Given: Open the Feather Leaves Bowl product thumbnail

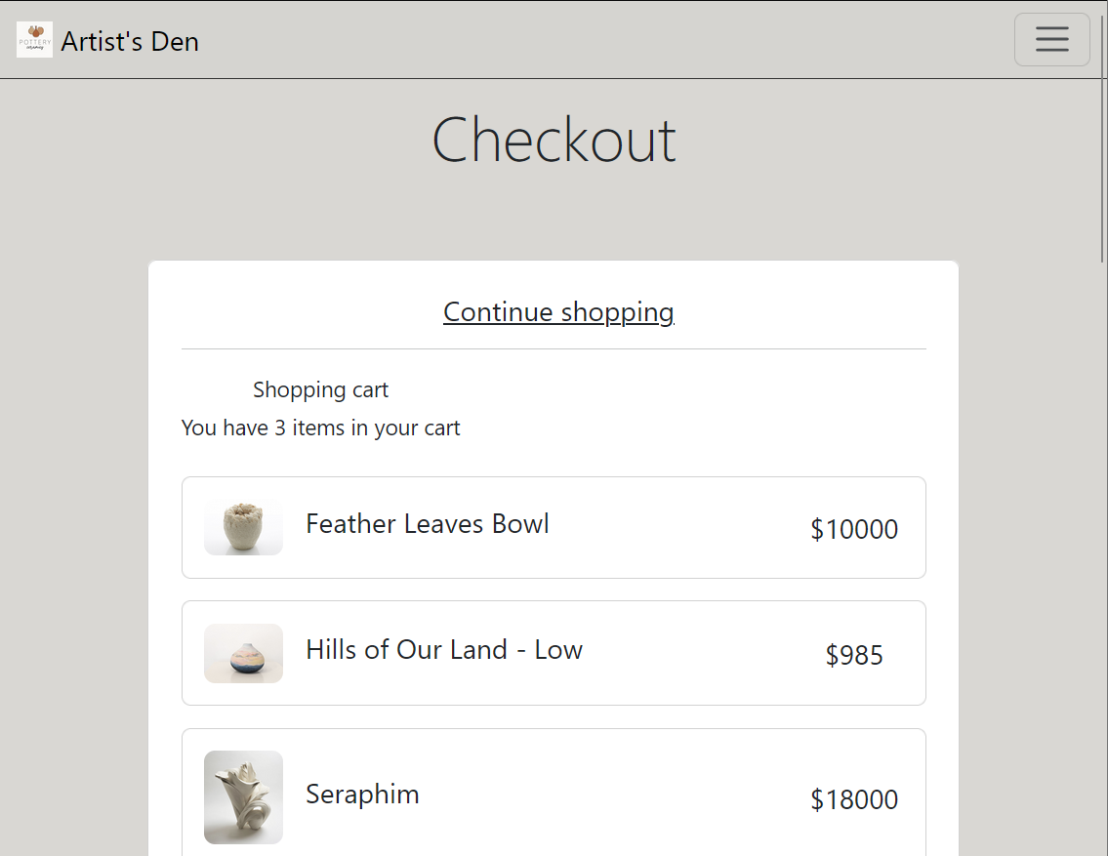Looking at the screenshot, I should click(x=243, y=527).
